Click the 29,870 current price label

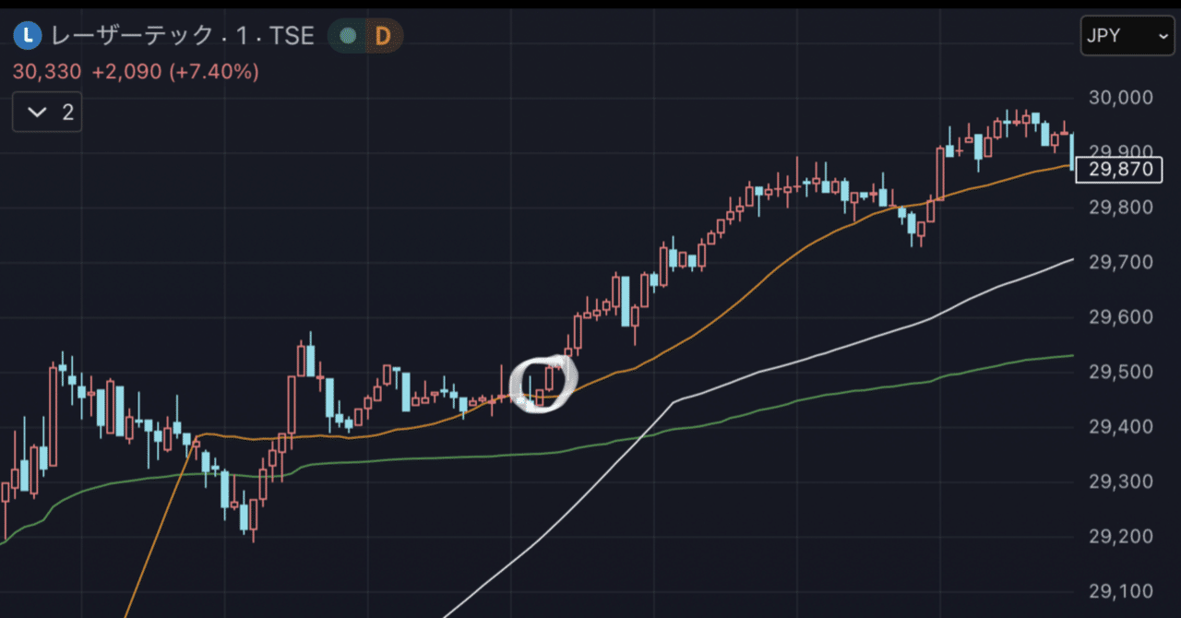pyautogui.click(x=1121, y=170)
